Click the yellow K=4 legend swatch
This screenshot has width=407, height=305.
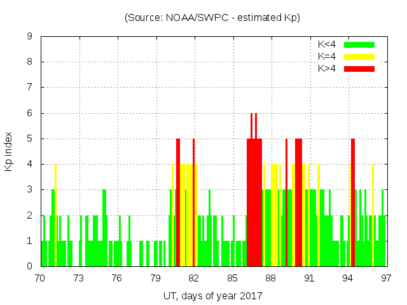pos(359,57)
